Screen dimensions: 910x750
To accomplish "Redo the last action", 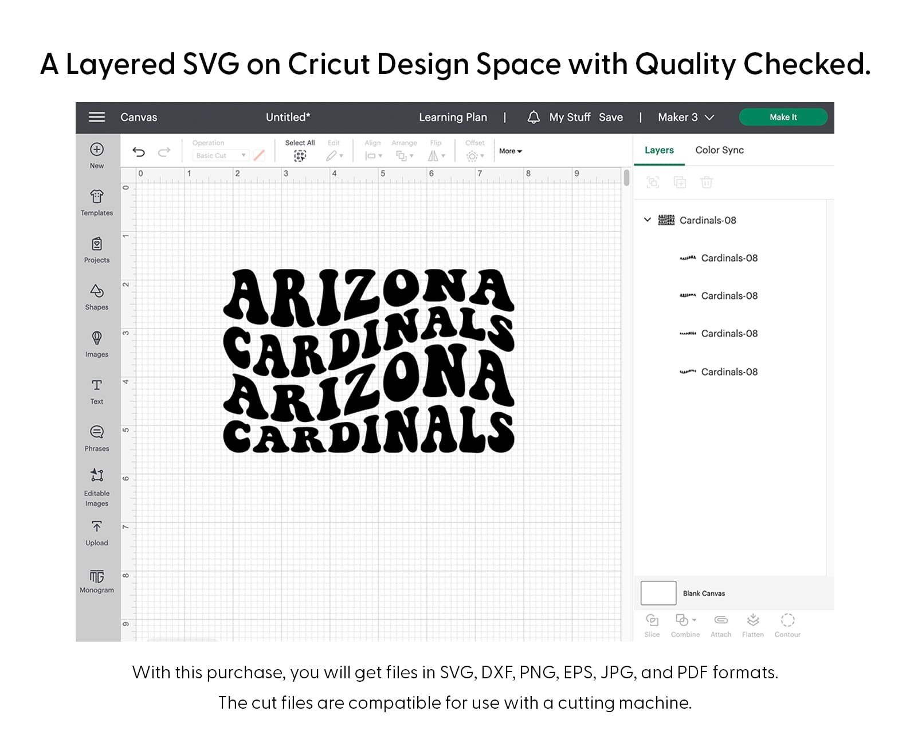I will 164,152.
